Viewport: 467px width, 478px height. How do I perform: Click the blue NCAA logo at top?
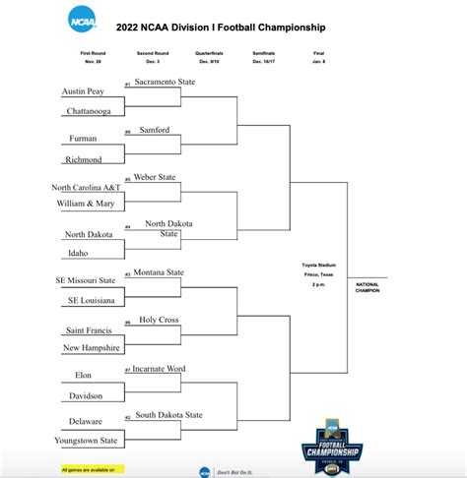tap(82, 20)
